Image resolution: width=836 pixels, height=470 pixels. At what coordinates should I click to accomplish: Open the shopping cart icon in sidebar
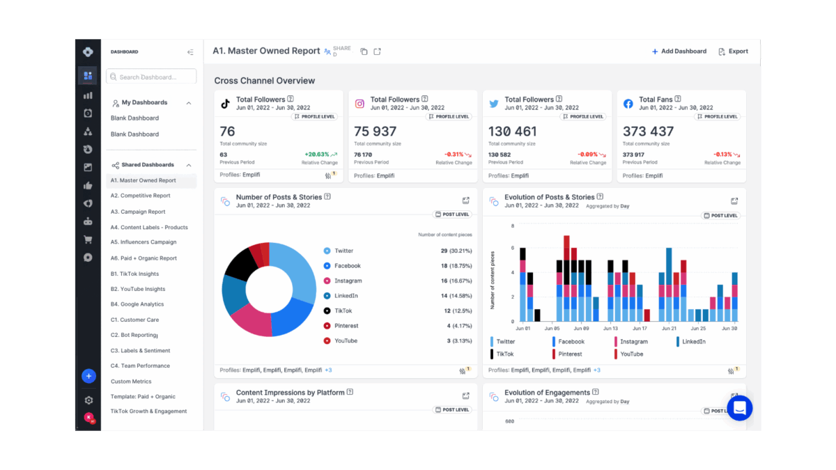coord(88,240)
